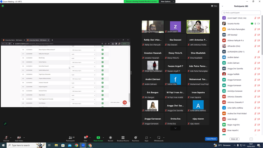Expand chat options caret next to Chat

[x=90, y=138]
